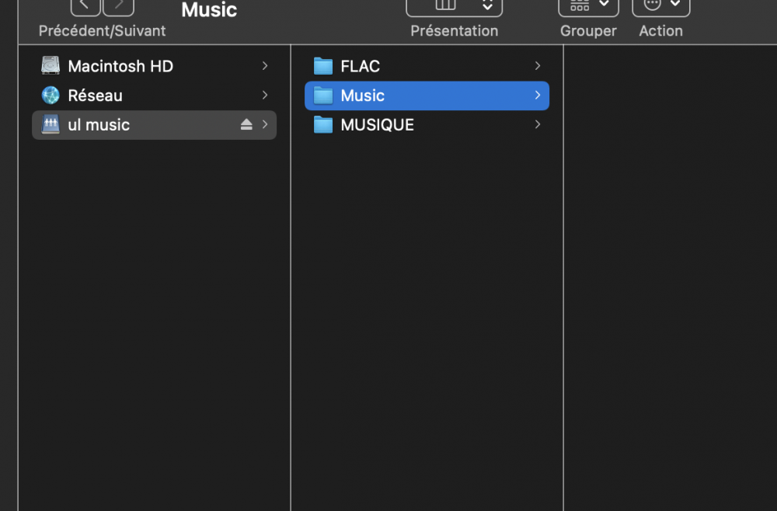This screenshot has width=777, height=511.
Task: Select the Music folder row
Action: [427, 96]
